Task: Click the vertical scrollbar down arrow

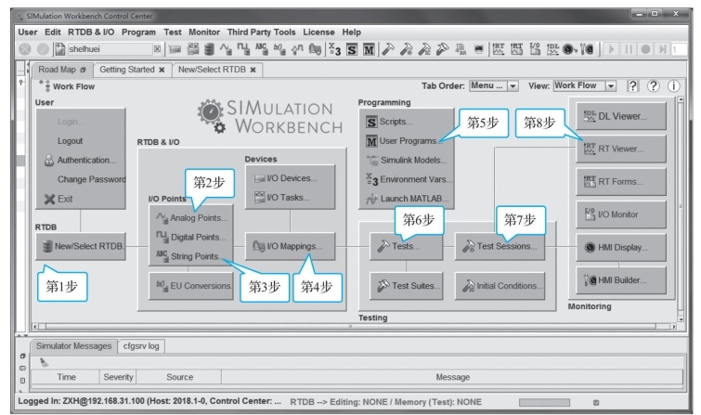Action: [x=681, y=318]
